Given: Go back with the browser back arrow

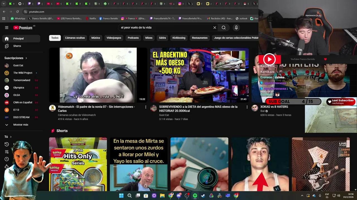Looking at the screenshot, I should coord(4,12).
